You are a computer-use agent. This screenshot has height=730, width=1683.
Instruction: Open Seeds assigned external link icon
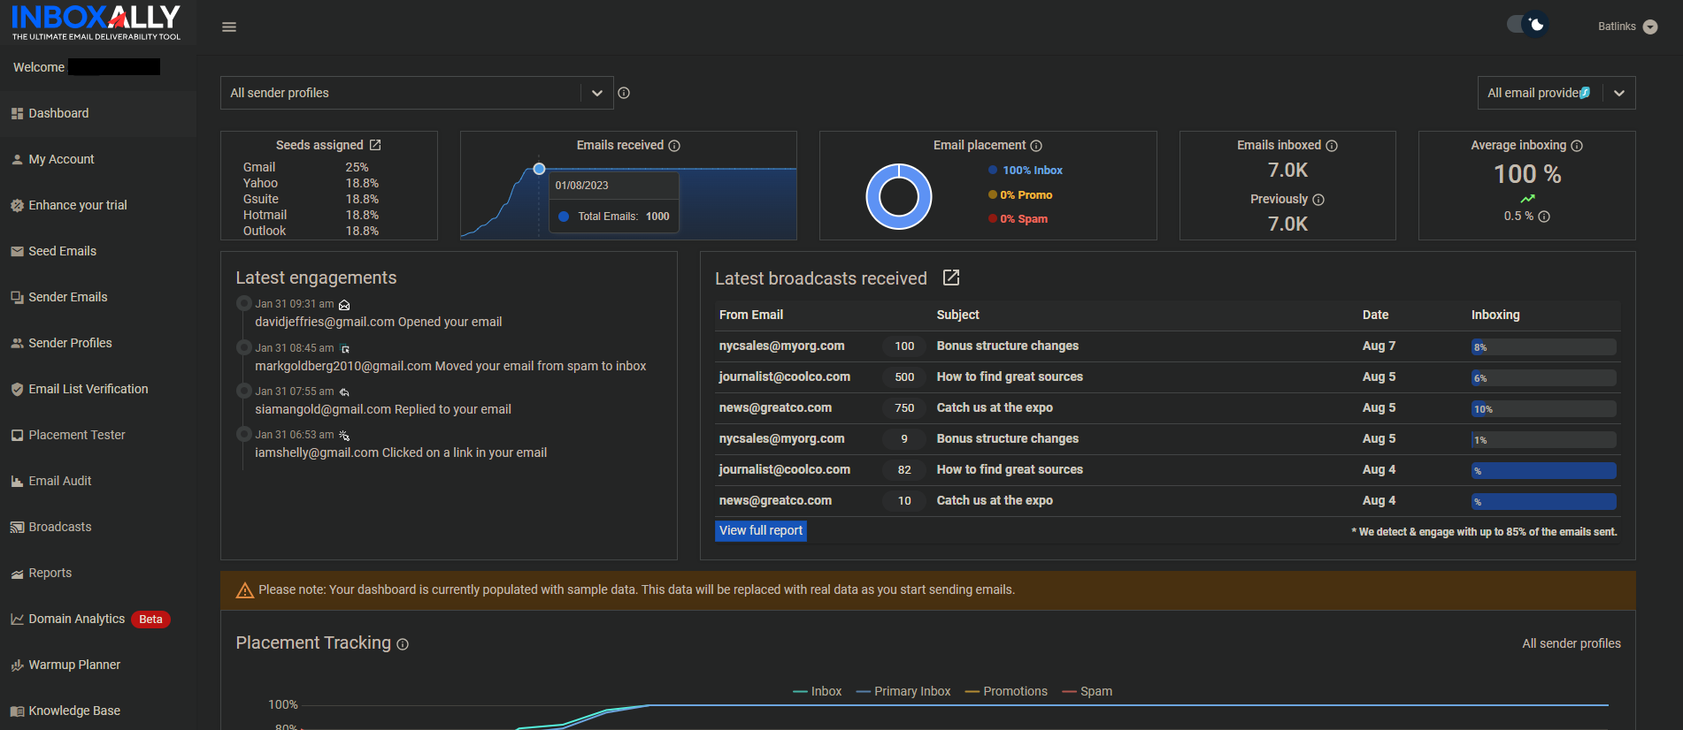(375, 145)
